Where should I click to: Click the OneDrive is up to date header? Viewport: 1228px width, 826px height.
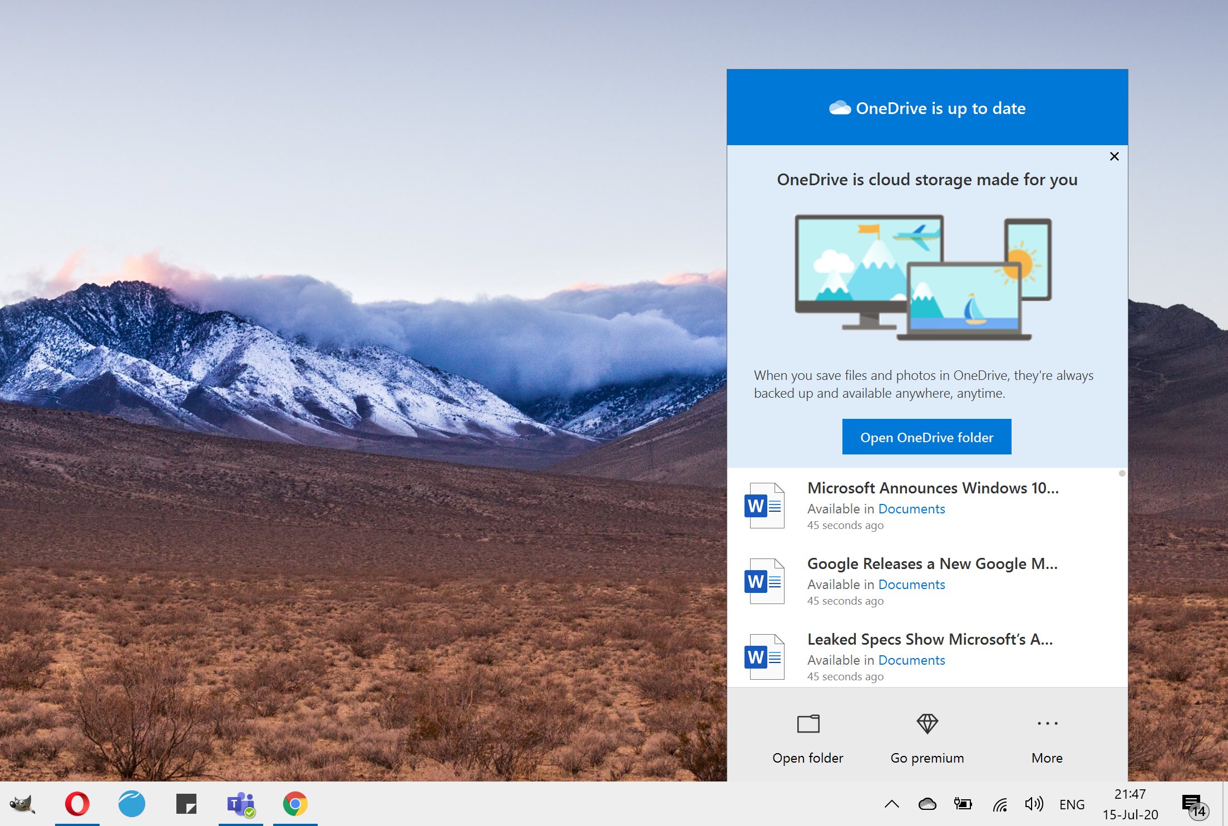[x=927, y=108]
